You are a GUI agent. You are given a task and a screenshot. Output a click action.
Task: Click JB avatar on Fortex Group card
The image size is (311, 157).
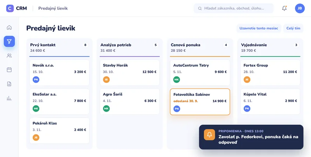pos(247,80)
